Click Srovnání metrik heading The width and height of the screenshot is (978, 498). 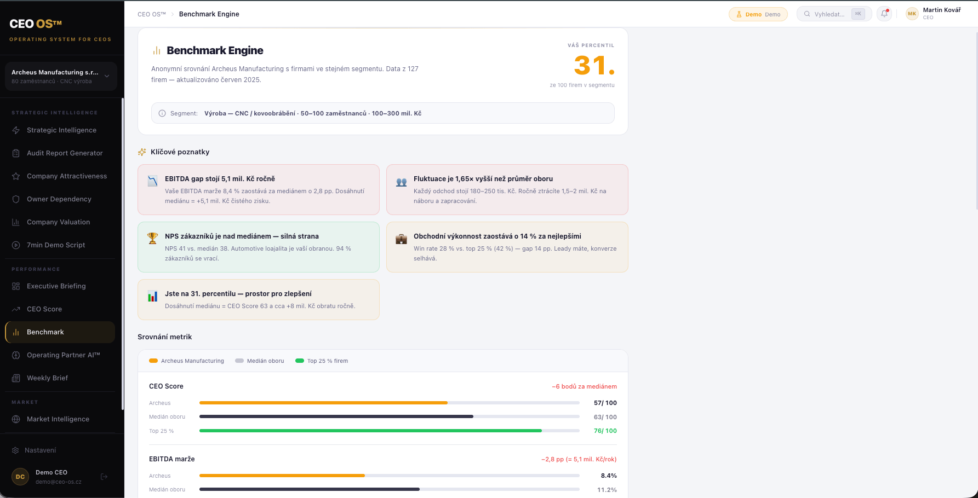click(x=165, y=337)
